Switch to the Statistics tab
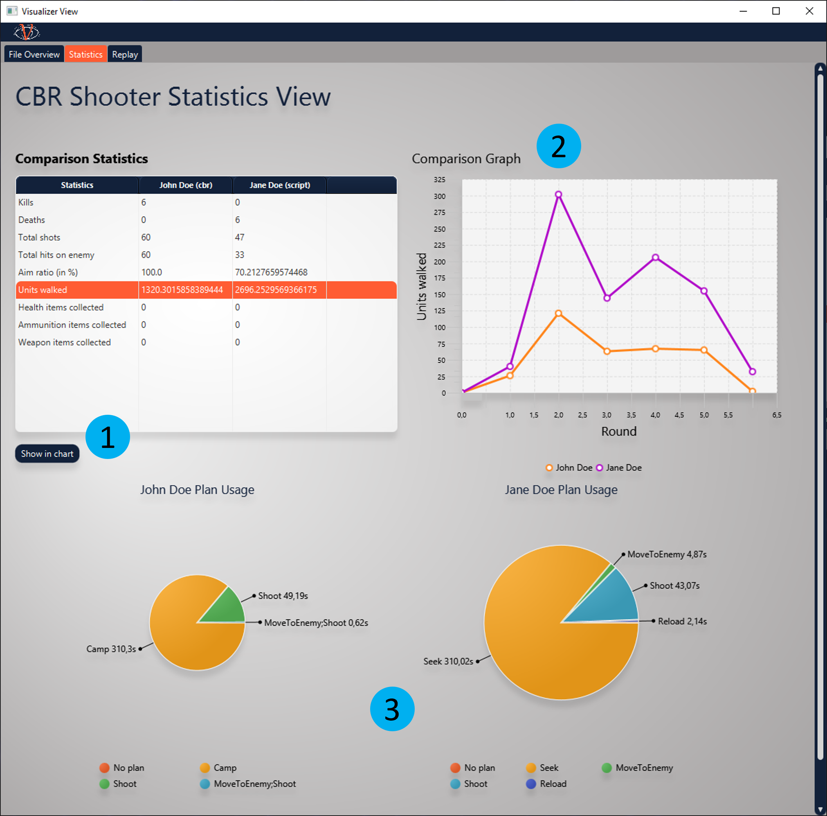 tap(85, 54)
